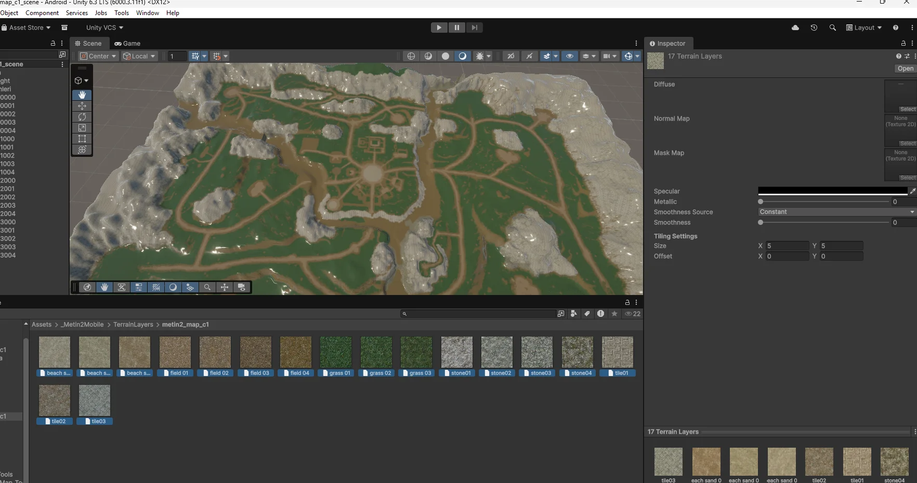Viewport: 917px width, 483px height.
Task: Open Inspector preset selector icon
Action: pos(907,56)
